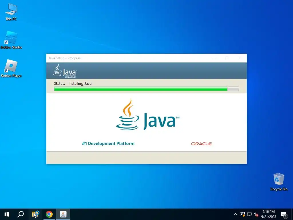The width and height of the screenshot is (293, 220).
Task: Click the "#1 Development Platform" text
Action: [x=108, y=144]
